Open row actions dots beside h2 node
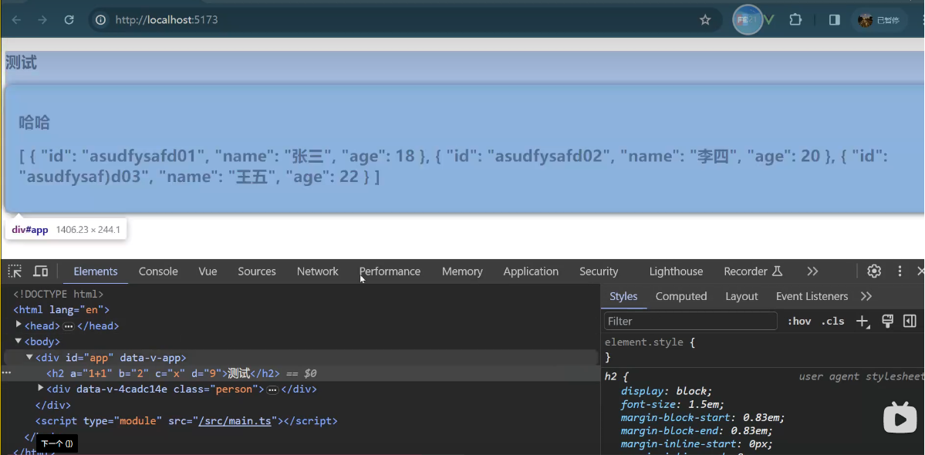925x455 pixels. [x=6, y=373]
